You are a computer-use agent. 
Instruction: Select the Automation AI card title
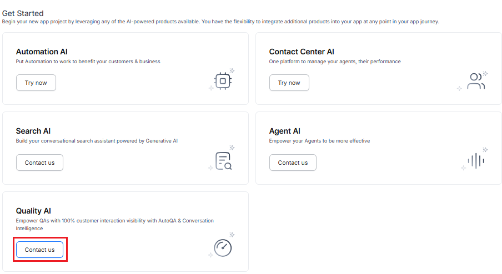point(42,52)
